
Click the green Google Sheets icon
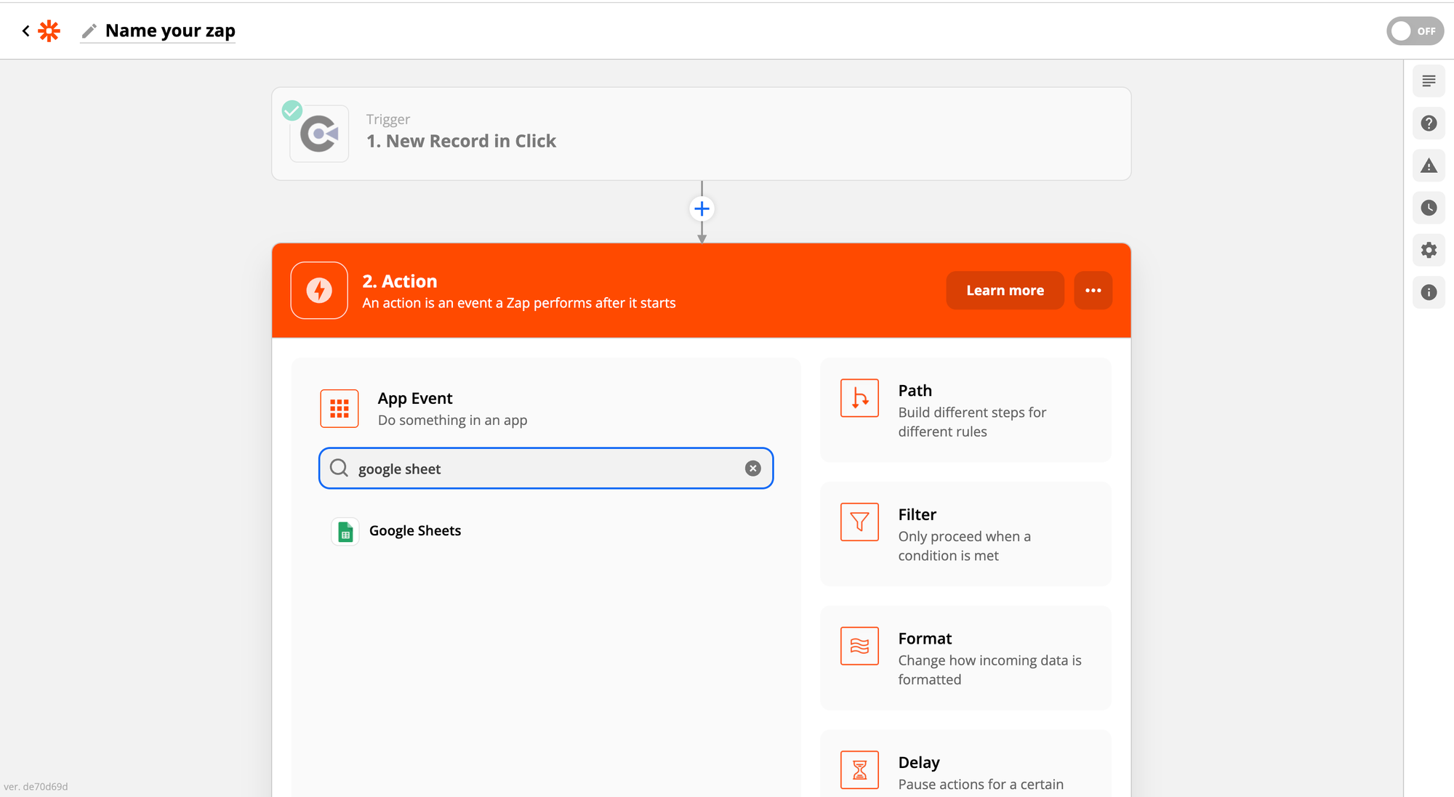pos(345,532)
